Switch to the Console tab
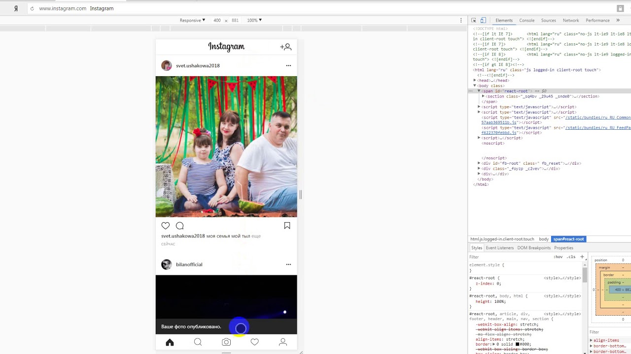Image resolution: width=631 pixels, height=354 pixels. click(526, 20)
